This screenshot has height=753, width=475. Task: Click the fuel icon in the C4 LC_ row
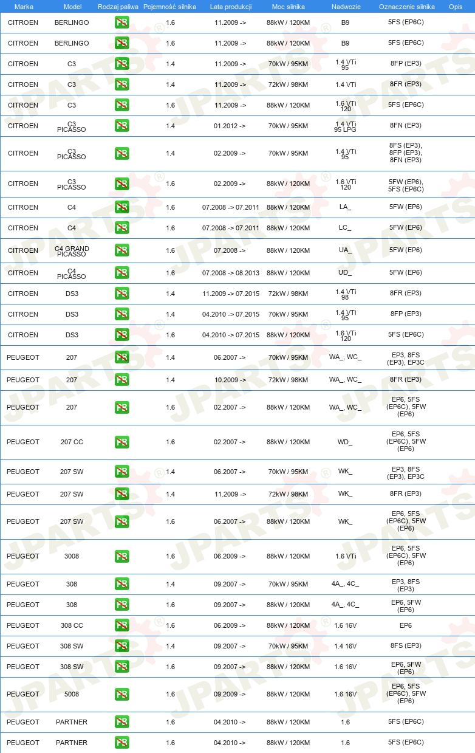[121, 228]
